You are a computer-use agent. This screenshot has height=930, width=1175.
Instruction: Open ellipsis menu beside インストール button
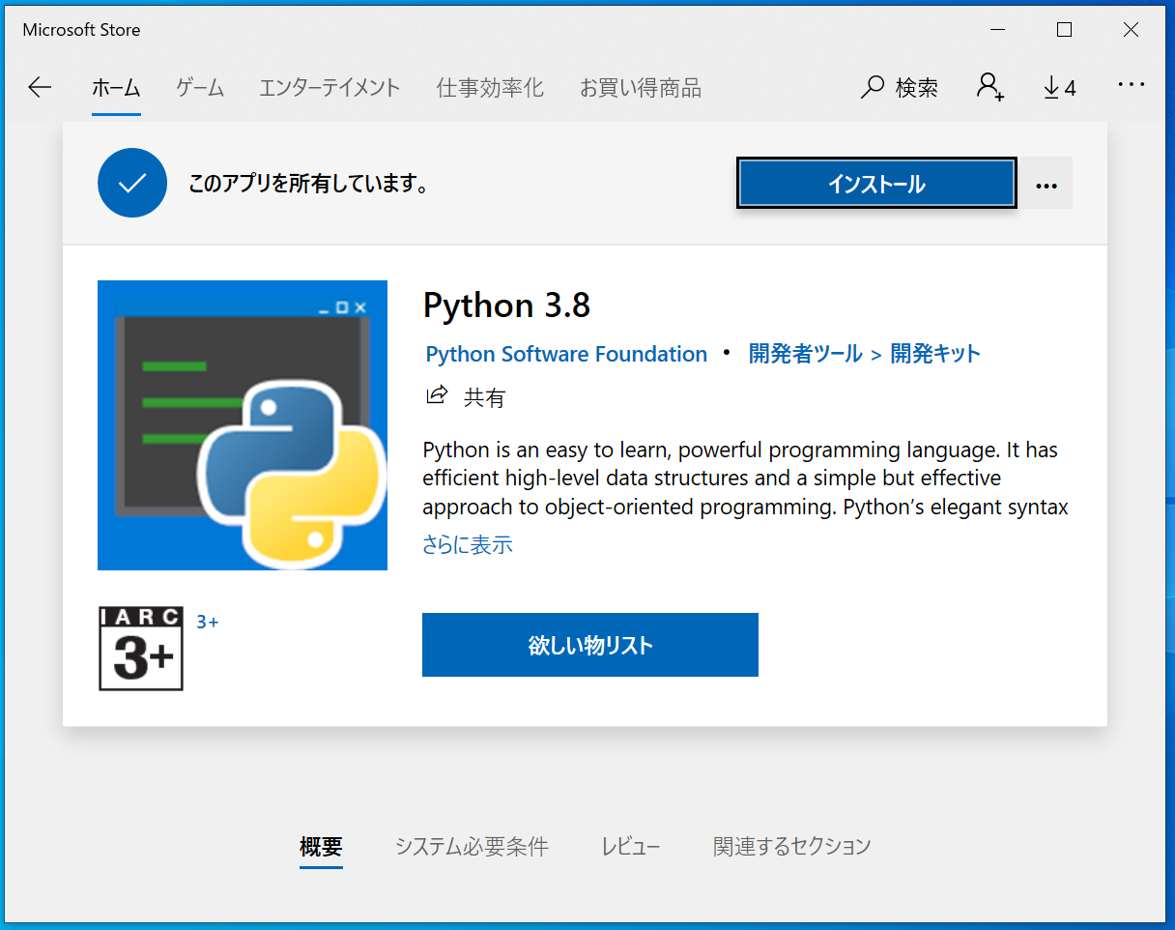[1046, 184]
